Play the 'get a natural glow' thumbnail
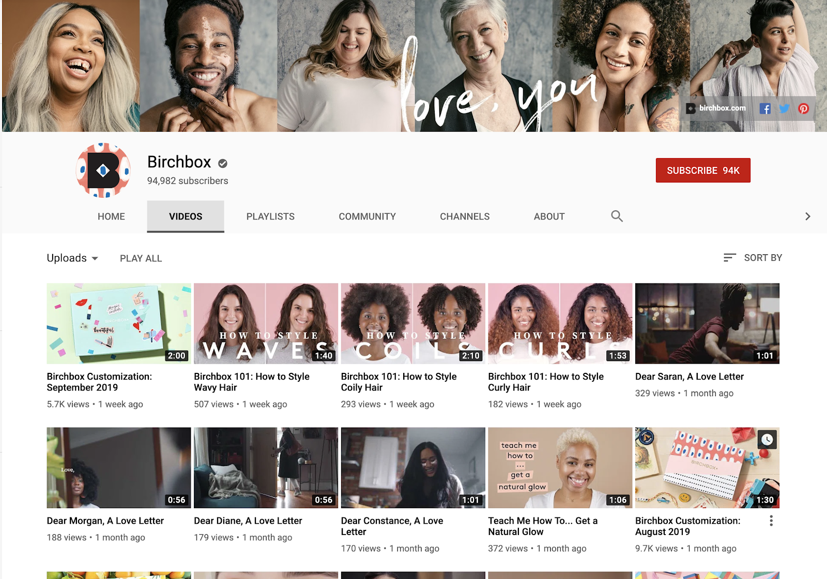The height and width of the screenshot is (579, 827). (x=560, y=467)
